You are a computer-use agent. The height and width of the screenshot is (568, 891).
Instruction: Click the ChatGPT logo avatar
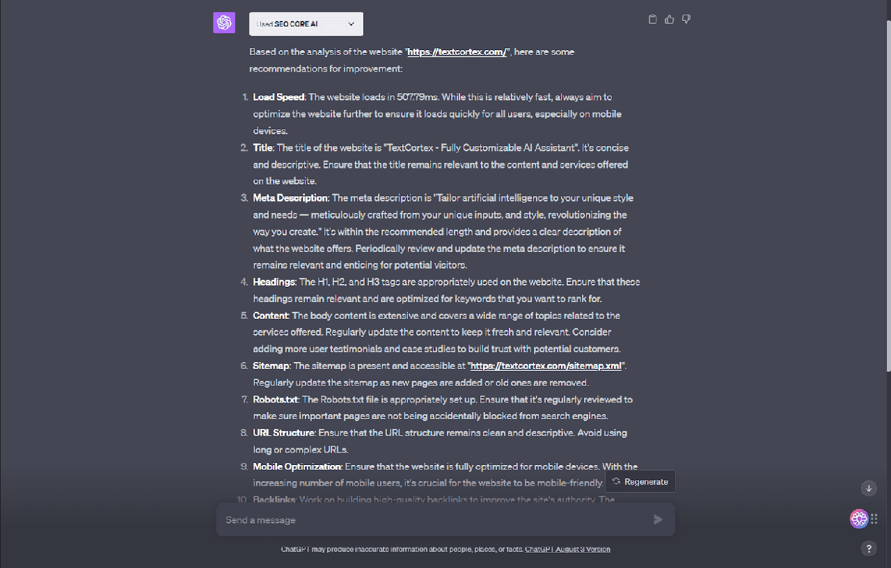coord(224,23)
